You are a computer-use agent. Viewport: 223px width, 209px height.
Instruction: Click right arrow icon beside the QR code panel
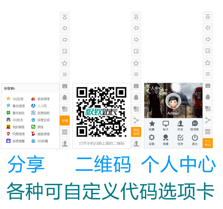click(136, 40)
